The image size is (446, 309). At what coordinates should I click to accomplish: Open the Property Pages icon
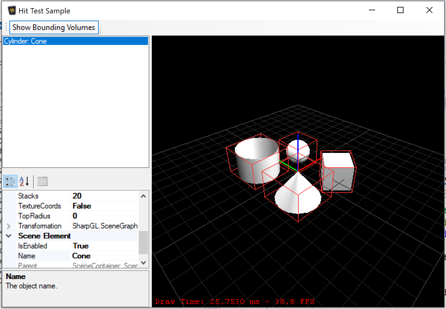42,181
